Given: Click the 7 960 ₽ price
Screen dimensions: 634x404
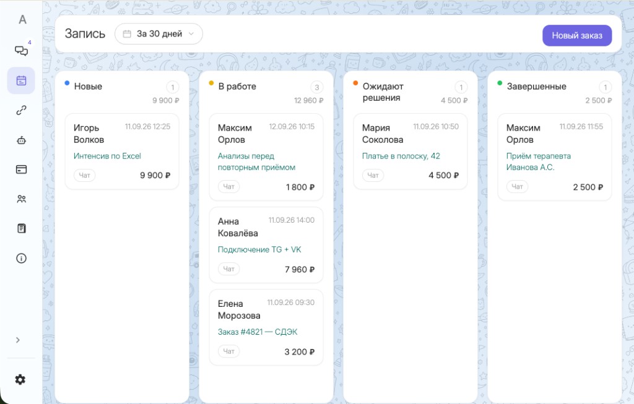Looking at the screenshot, I should [x=300, y=270].
